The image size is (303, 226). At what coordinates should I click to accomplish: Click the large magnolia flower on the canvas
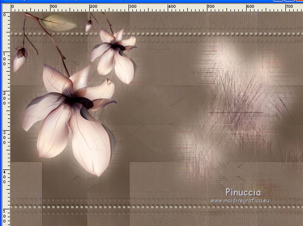click(x=70, y=120)
